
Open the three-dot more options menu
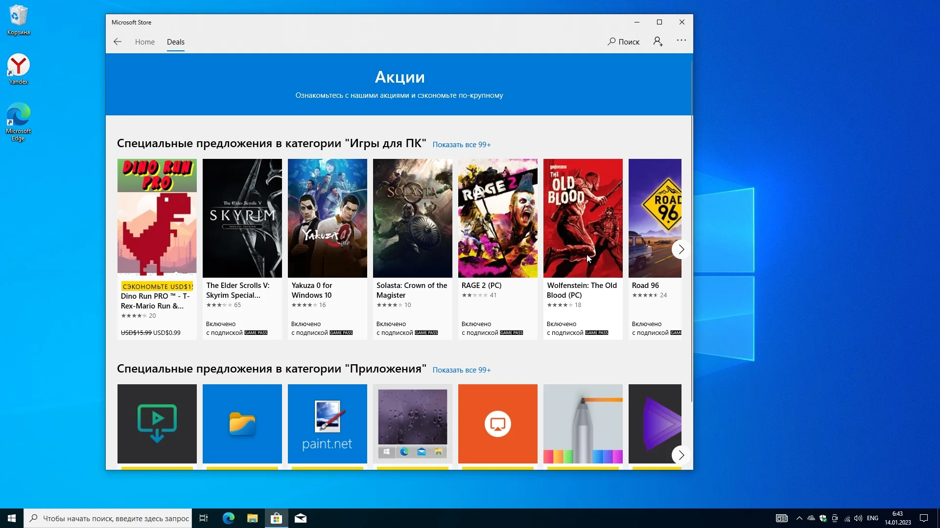point(681,41)
